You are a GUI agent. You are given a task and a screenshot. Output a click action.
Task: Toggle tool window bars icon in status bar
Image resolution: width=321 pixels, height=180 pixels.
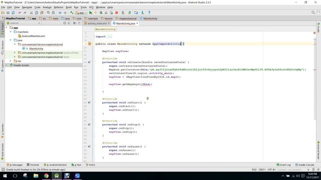click(x=3, y=169)
